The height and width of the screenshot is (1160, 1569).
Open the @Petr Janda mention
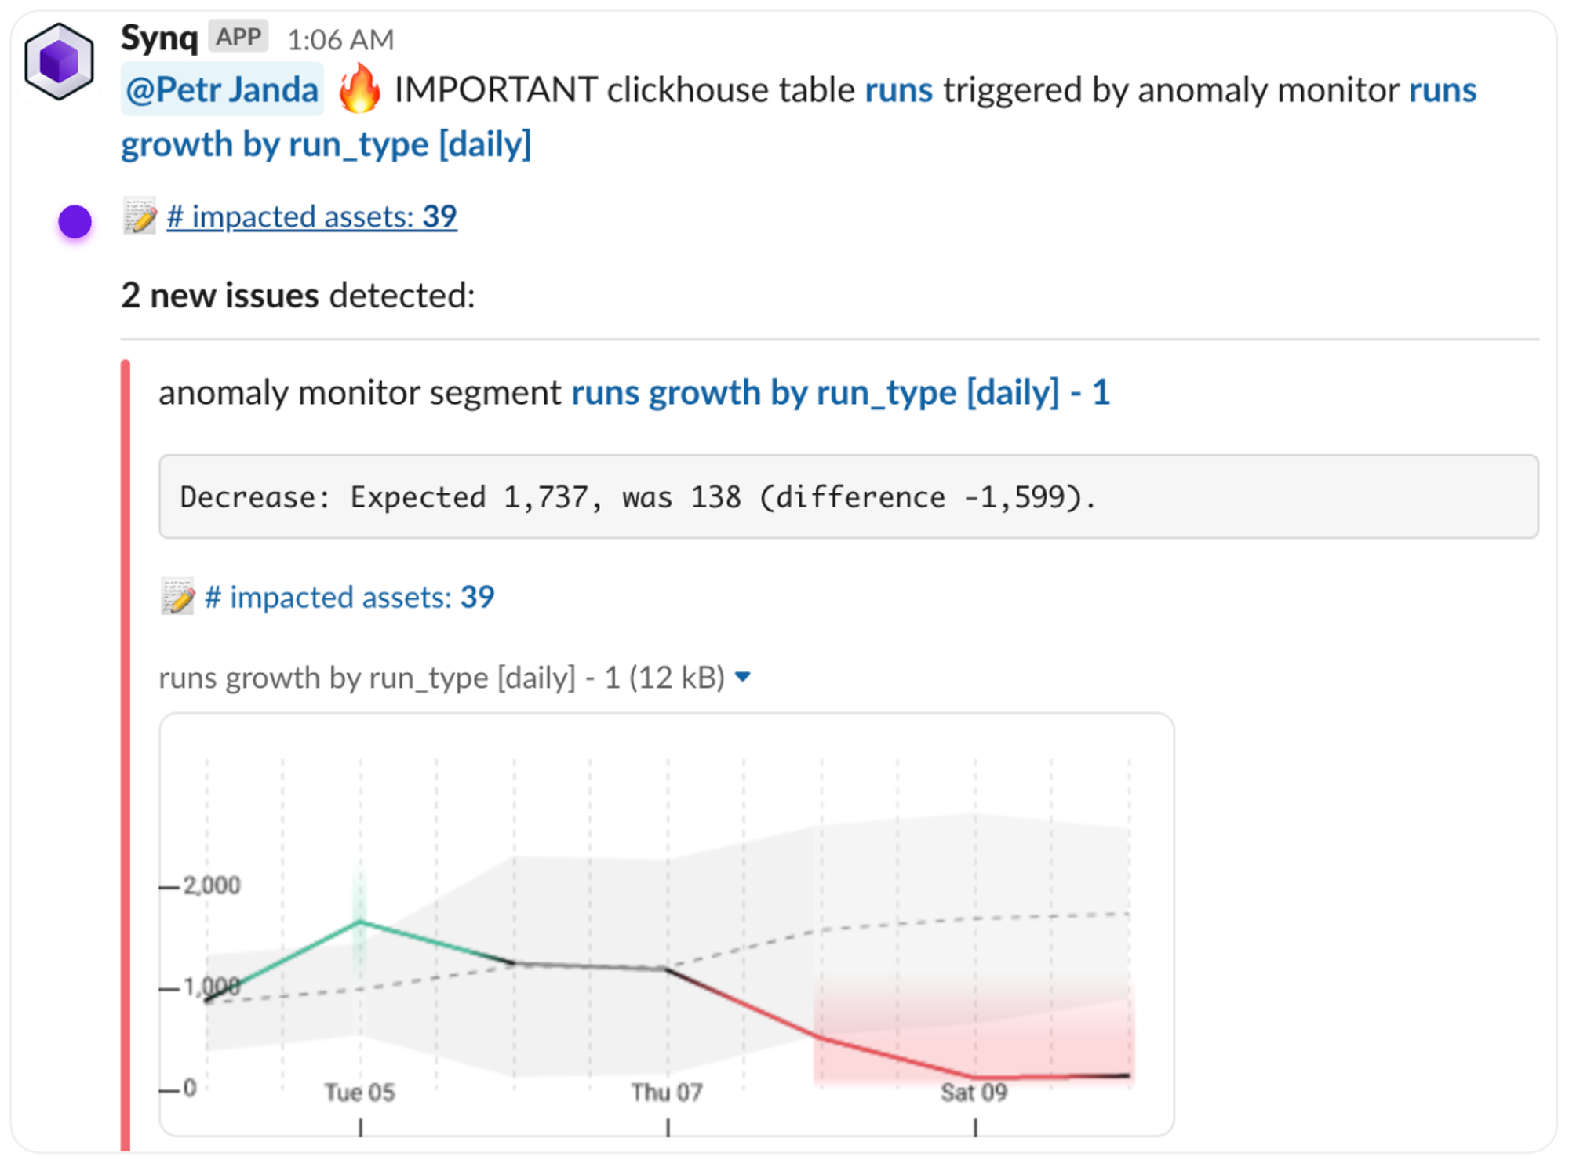point(222,89)
